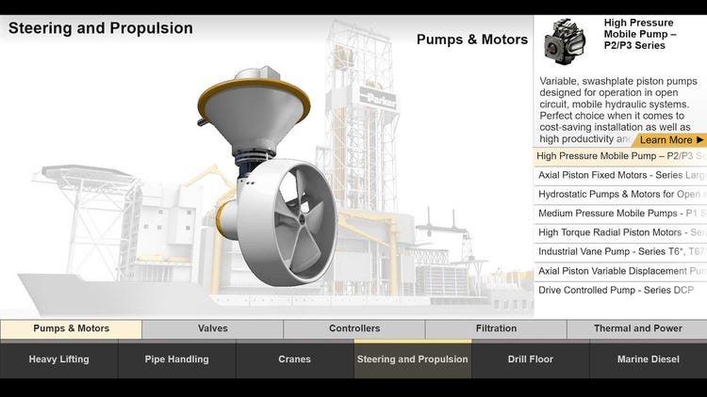Select Axial Piston Fixed Motors list item
The image size is (707, 397).
coord(620,175)
